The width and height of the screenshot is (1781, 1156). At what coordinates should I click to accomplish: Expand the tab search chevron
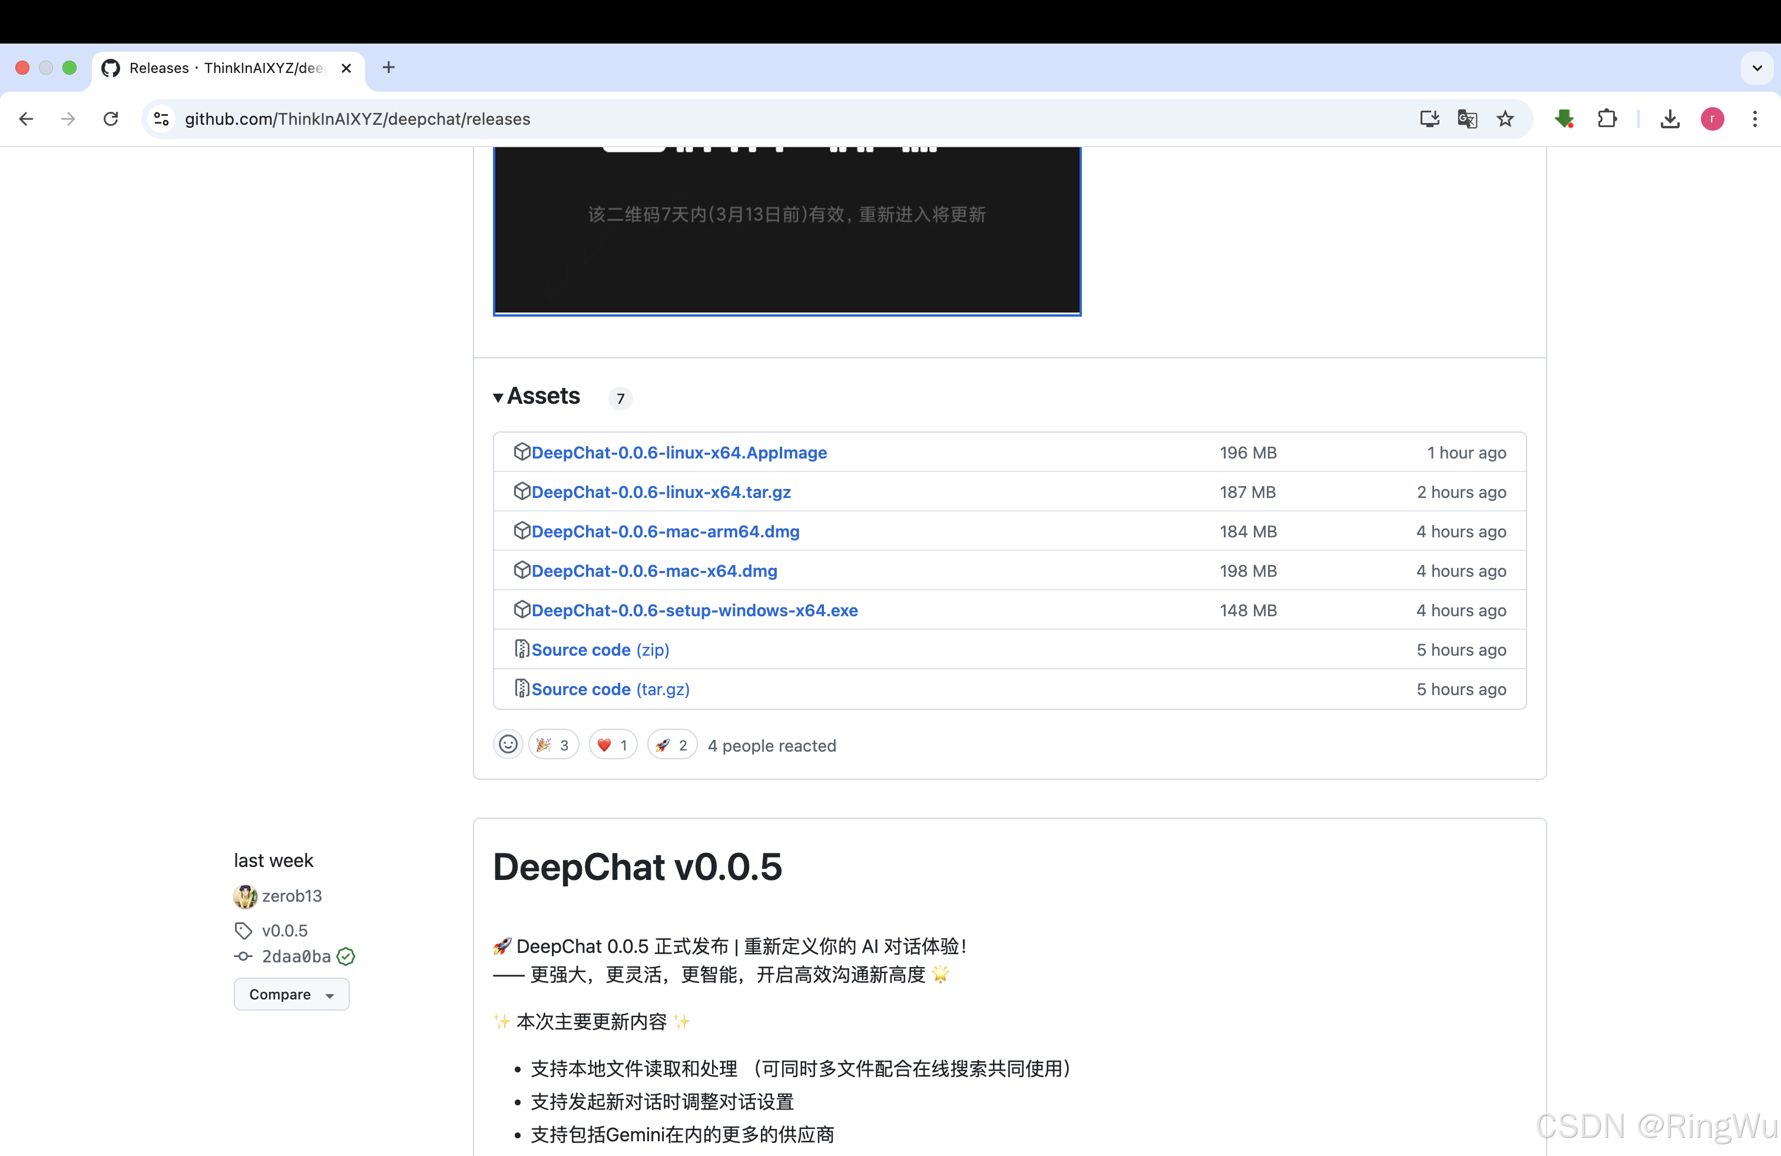1756,68
